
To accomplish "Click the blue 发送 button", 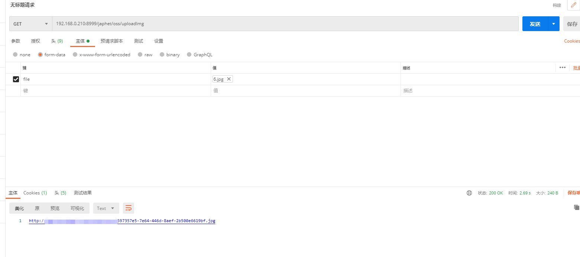I will 535,24.
